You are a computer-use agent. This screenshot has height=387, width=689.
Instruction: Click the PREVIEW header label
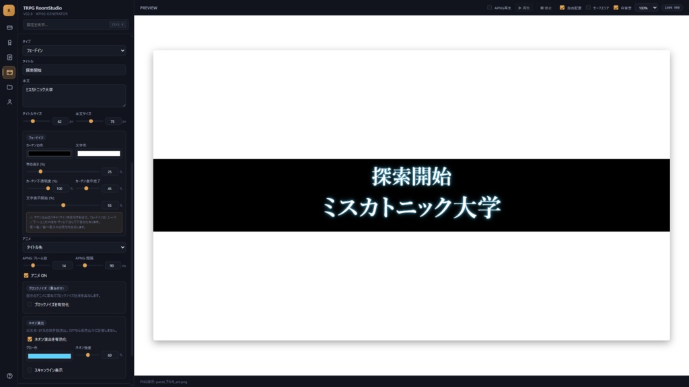tap(149, 8)
